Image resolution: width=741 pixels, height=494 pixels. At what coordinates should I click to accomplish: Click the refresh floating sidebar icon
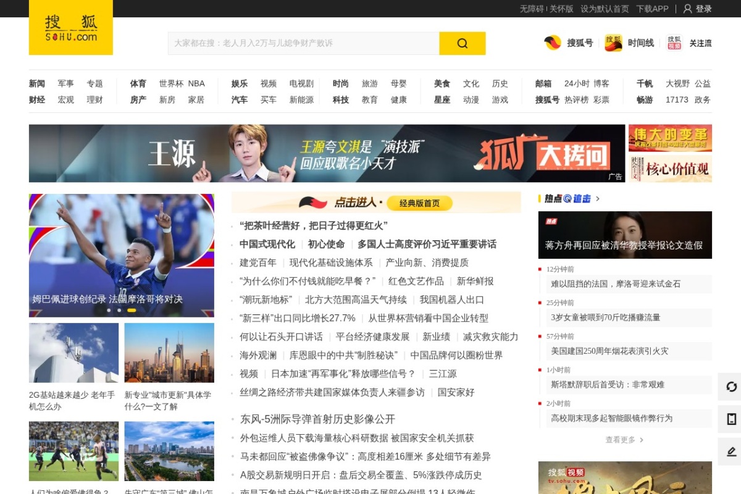tap(731, 387)
